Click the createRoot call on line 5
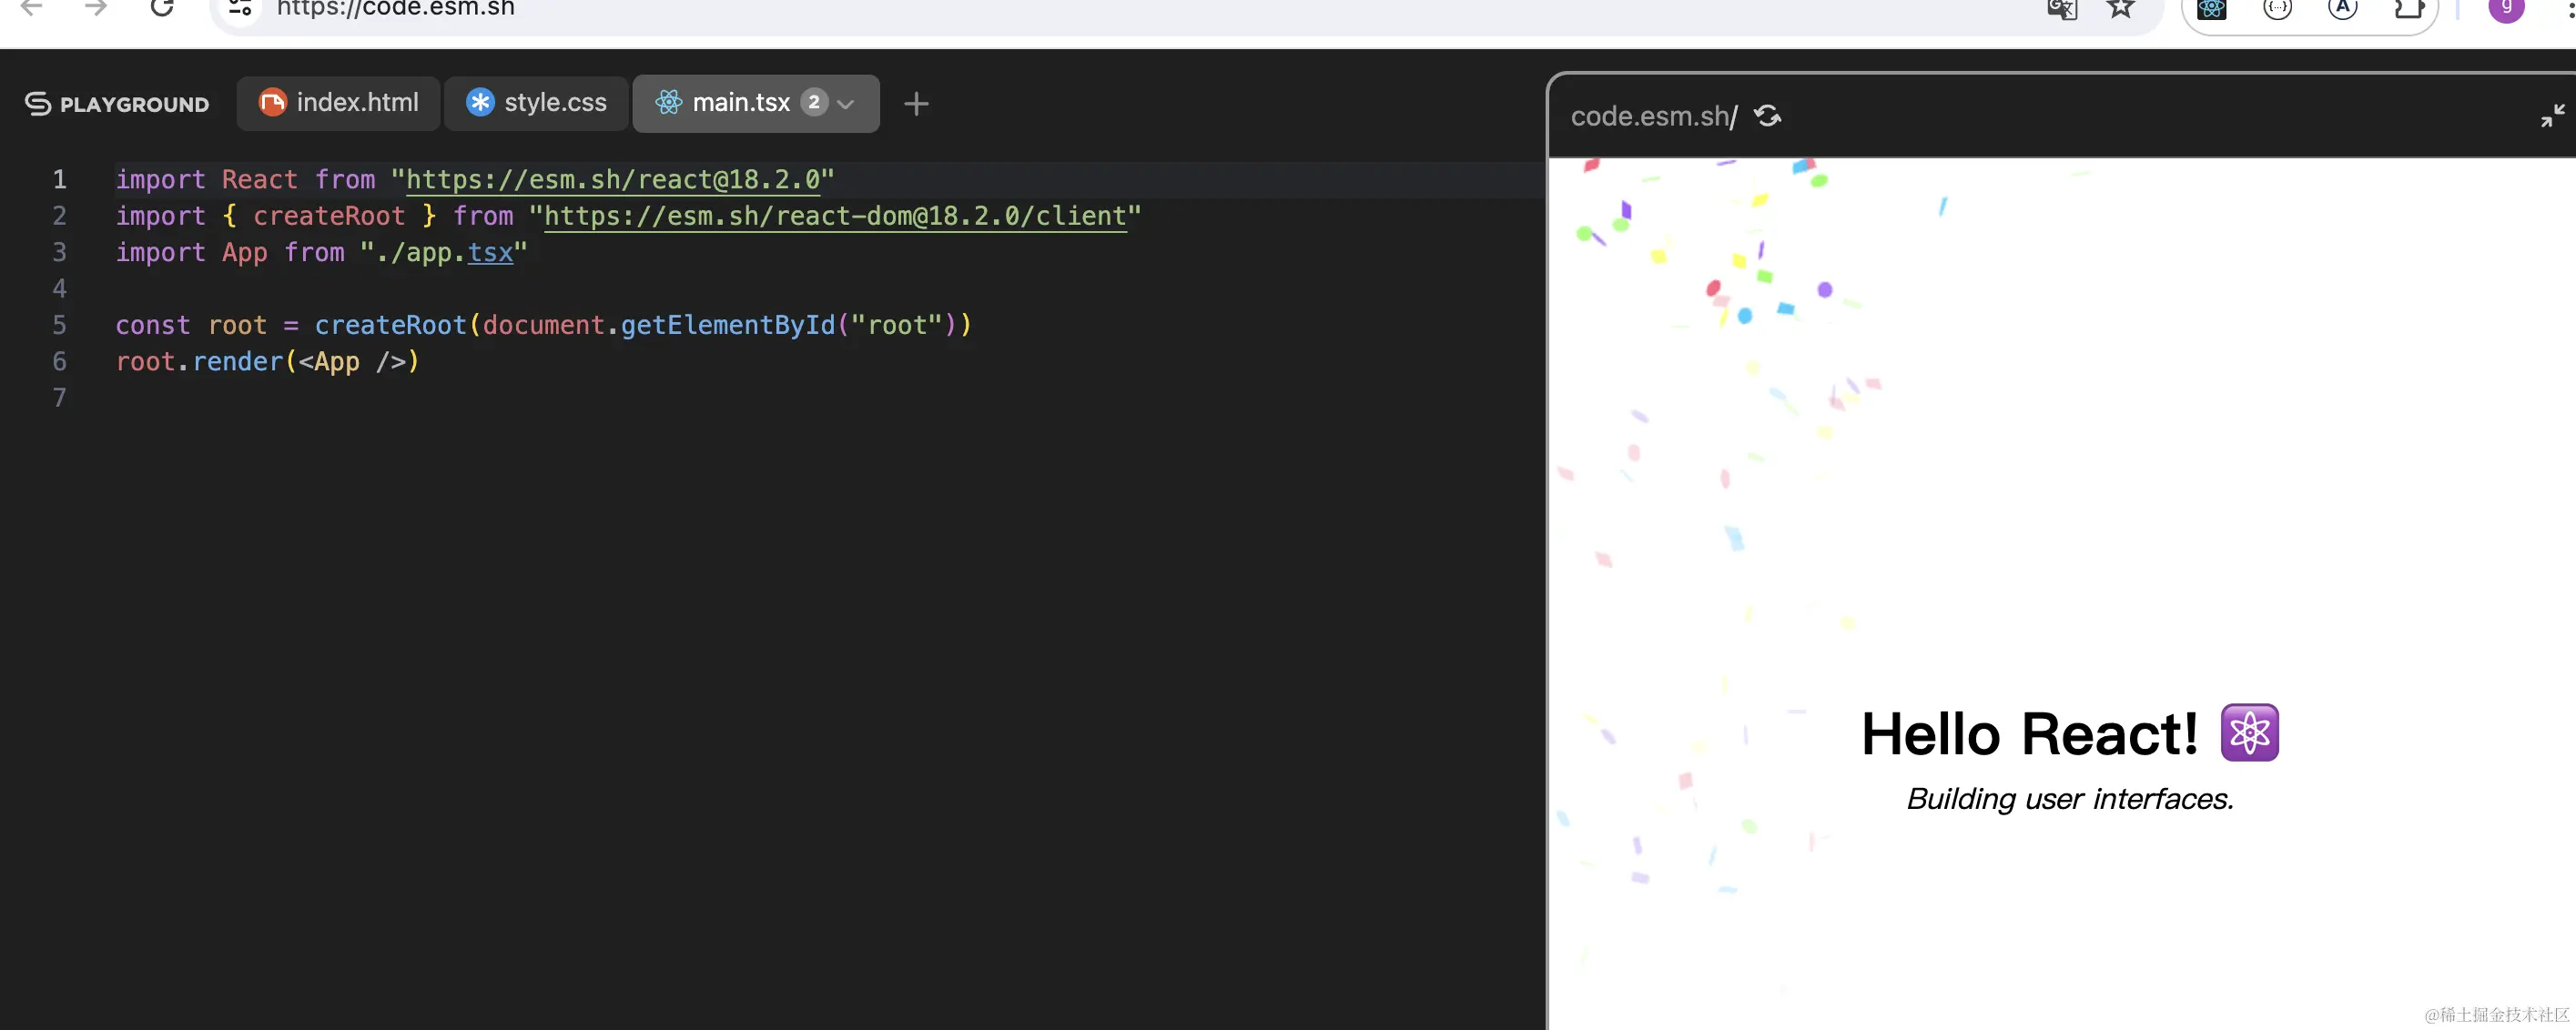2576x1030 pixels. 390,325
